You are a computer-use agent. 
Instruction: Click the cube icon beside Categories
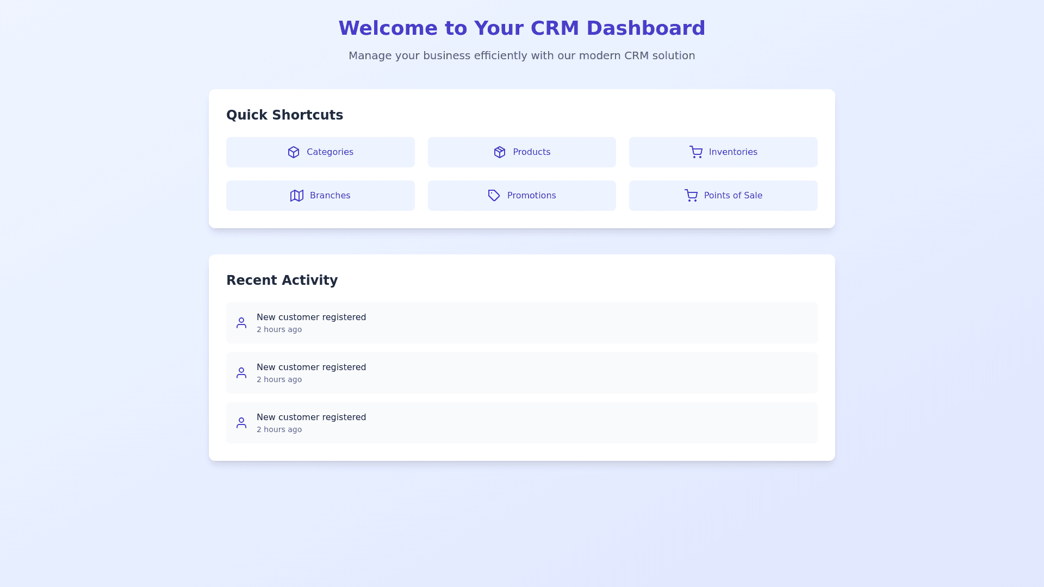pos(294,152)
